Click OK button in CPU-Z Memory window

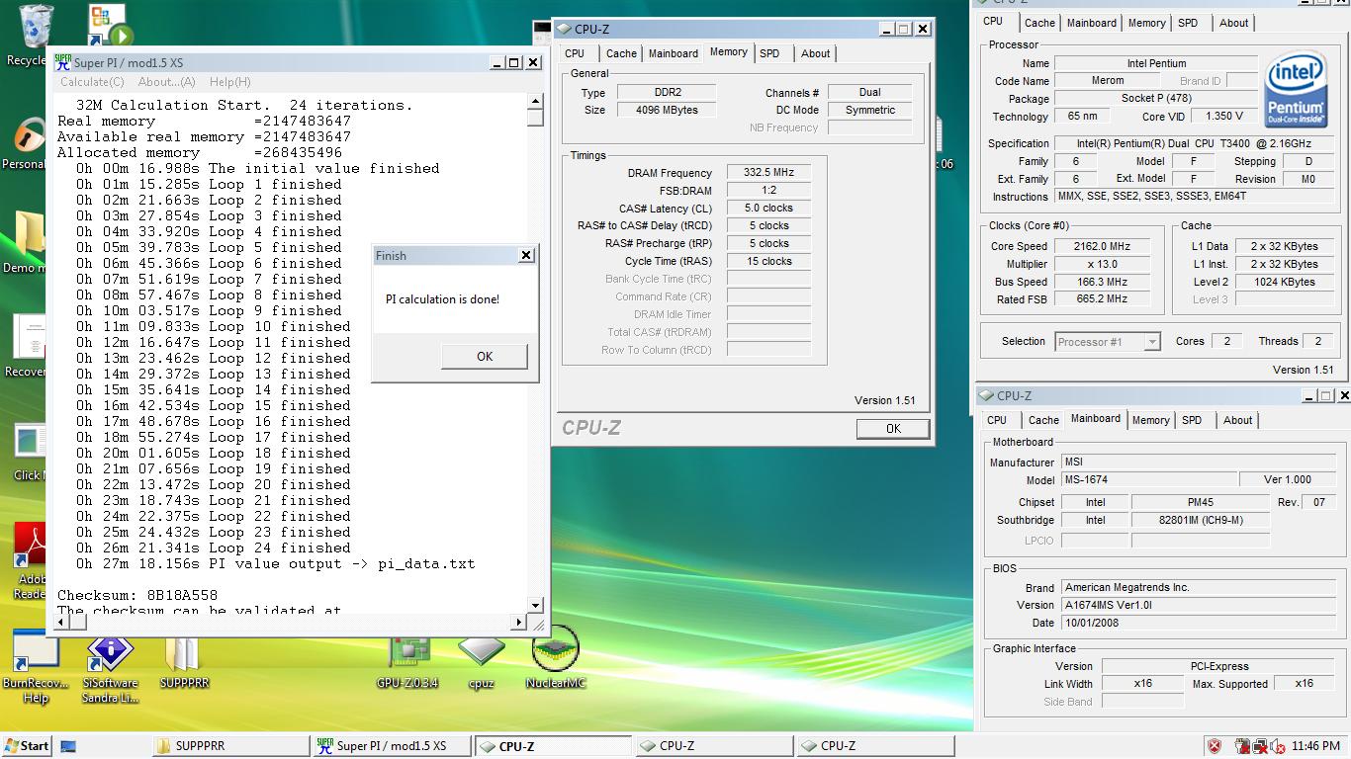point(892,428)
